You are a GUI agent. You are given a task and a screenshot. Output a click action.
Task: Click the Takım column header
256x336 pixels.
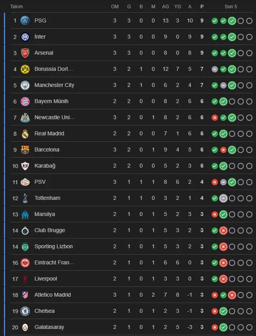tap(16, 7)
